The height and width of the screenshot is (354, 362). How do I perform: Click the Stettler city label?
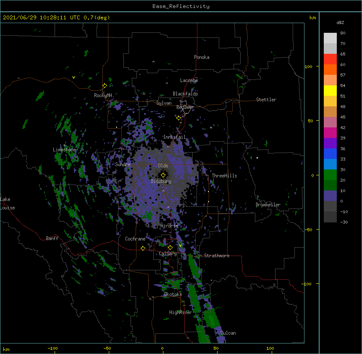tap(266, 100)
